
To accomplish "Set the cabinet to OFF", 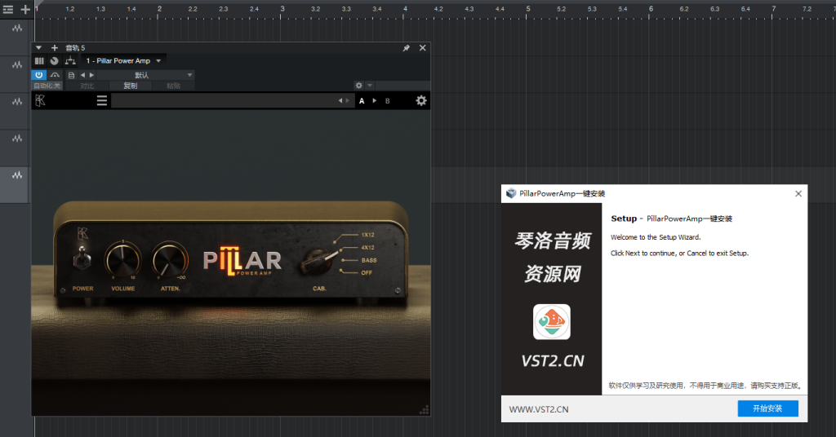I will (x=367, y=272).
